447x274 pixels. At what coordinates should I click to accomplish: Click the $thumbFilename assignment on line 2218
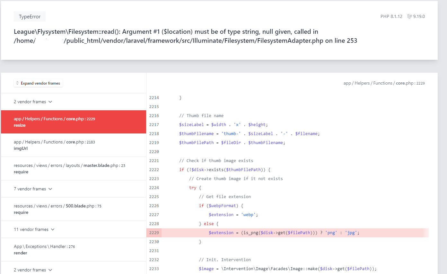250,133
